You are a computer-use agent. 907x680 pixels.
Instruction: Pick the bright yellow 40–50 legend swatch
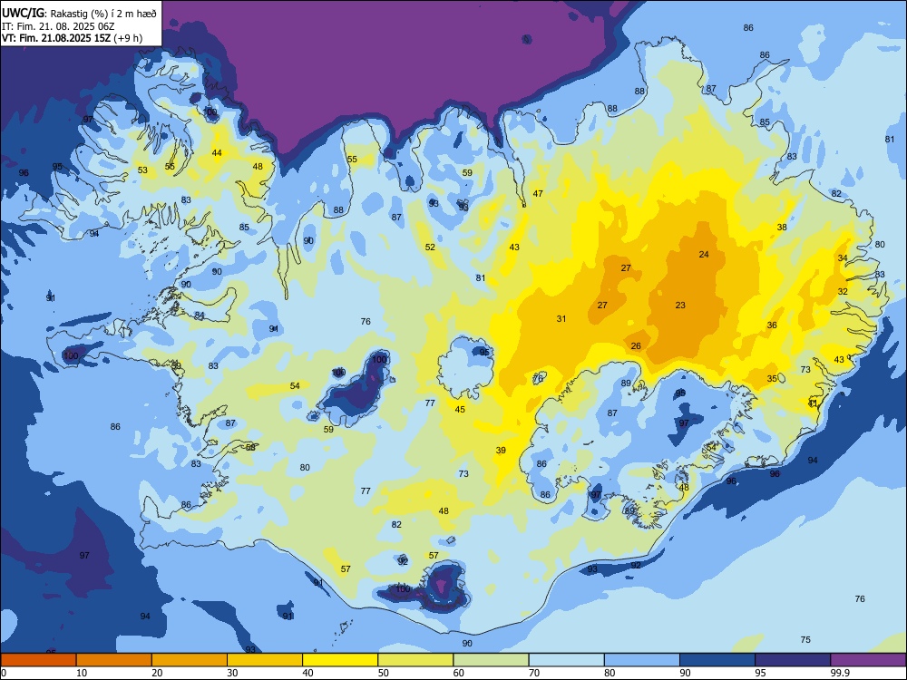coord(340,660)
